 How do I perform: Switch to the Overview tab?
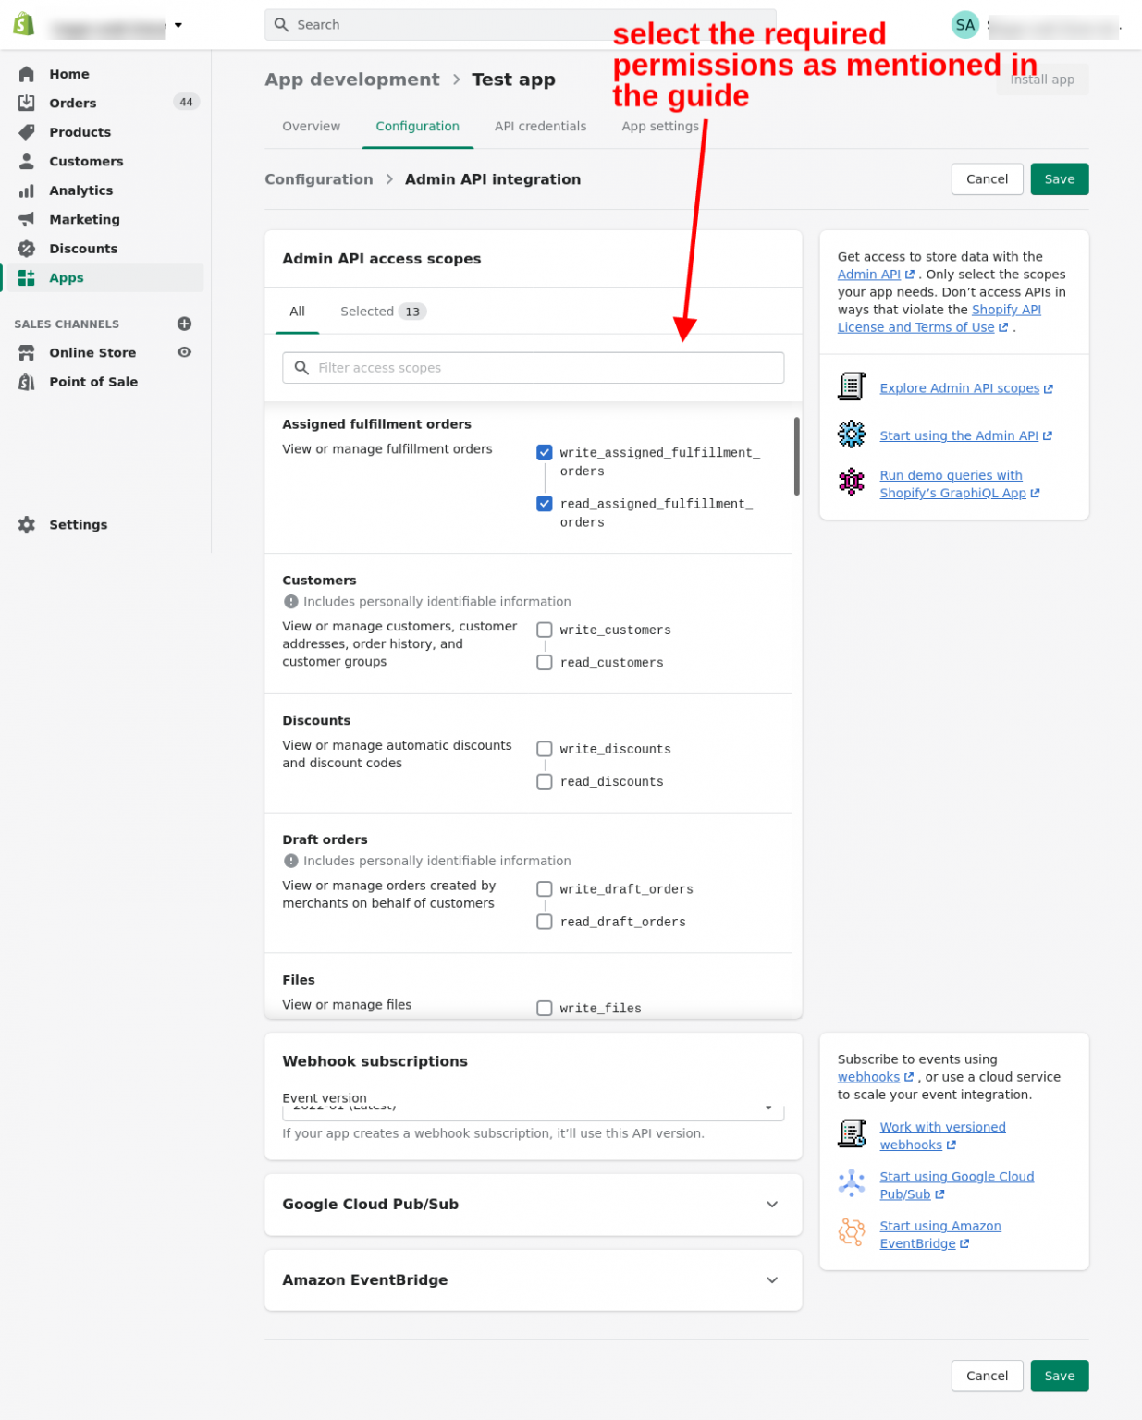pos(311,127)
